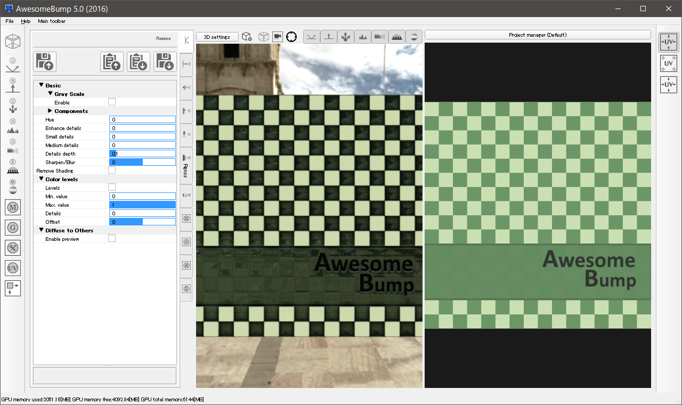Select the Diffuse (D) texture icon in the main toolbar
The image size is (682, 405).
(x=13, y=66)
